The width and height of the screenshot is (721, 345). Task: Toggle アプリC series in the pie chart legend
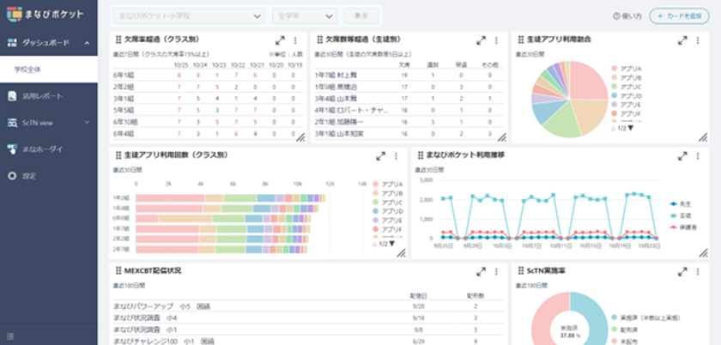tap(627, 87)
